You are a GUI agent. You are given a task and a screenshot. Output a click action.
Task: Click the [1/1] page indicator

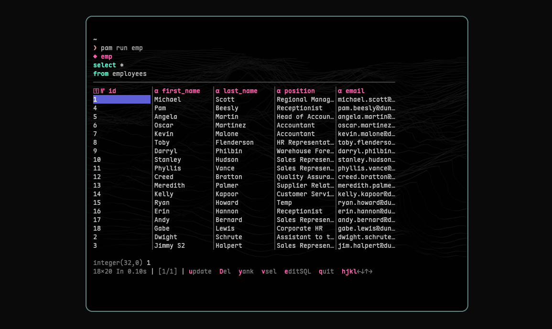[168, 271]
